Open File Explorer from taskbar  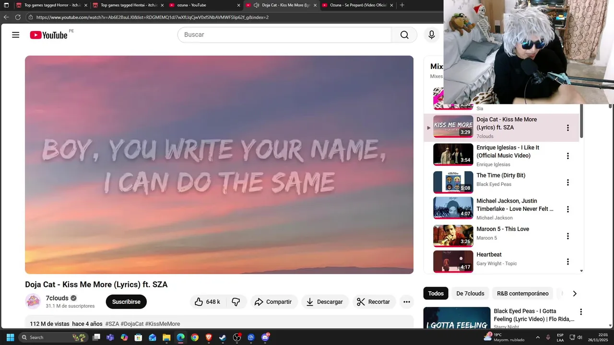[166, 337]
